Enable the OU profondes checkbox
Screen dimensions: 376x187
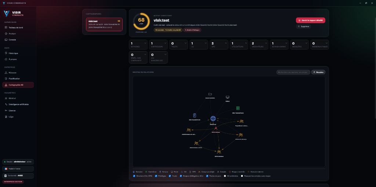(x=225, y=176)
